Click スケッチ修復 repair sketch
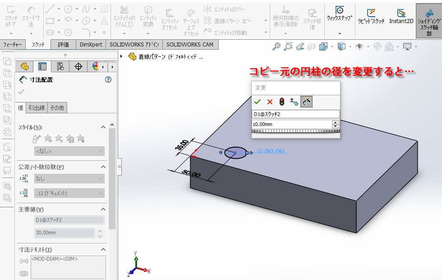The height and width of the screenshot is (280, 442). pos(312,18)
